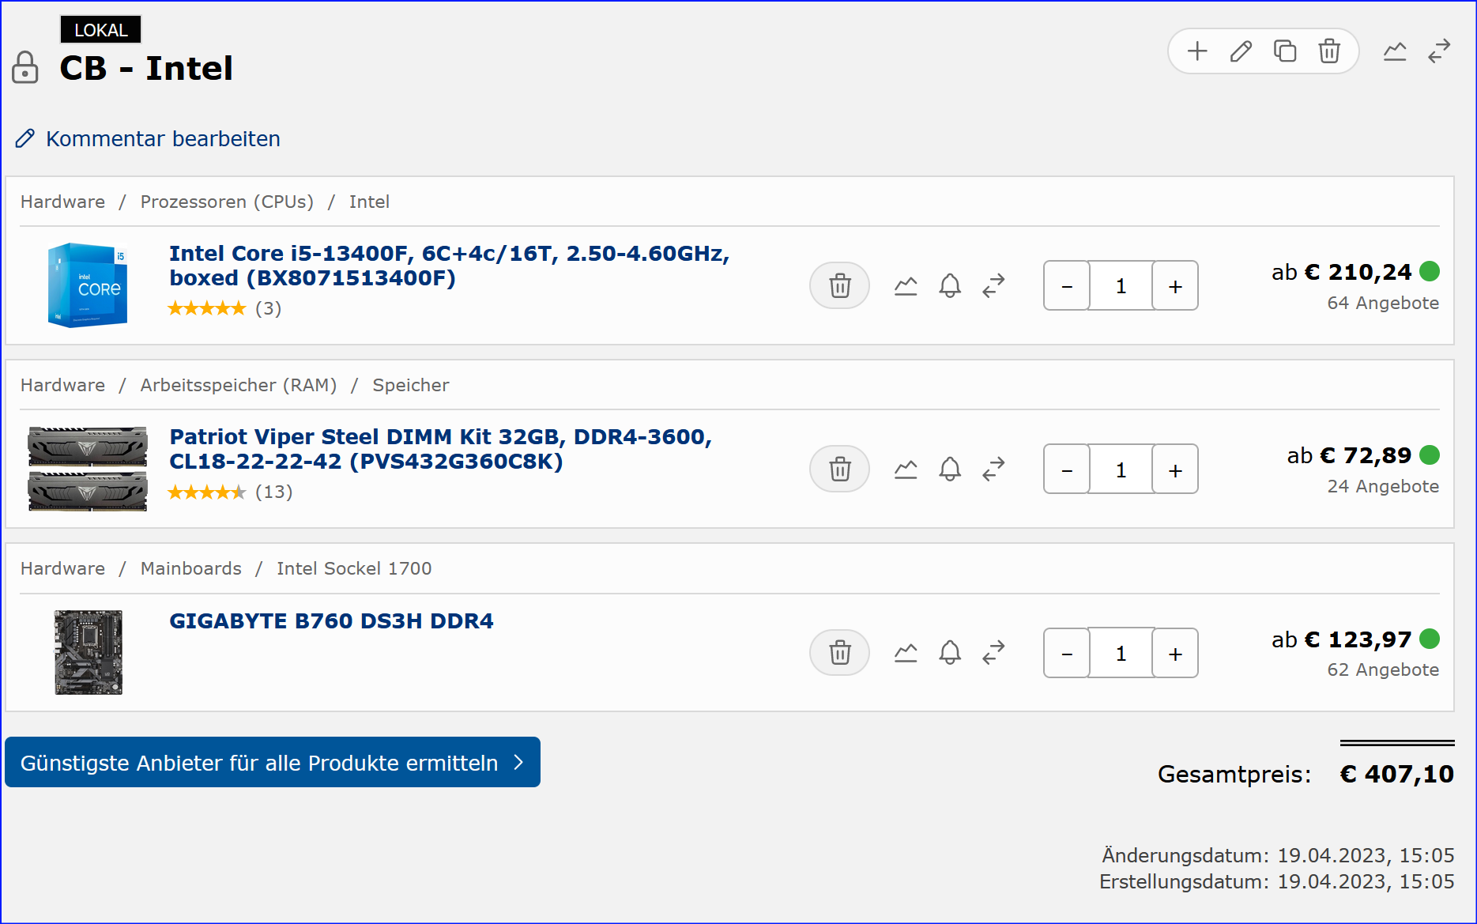Increase quantity of Patriot Viper Steel
Viewport: 1477px width, 924px height.
(1175, 470)
